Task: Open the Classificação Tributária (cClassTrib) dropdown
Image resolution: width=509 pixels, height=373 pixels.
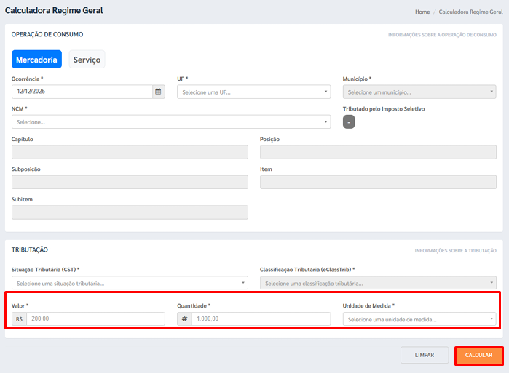Action: coord(378,283)
